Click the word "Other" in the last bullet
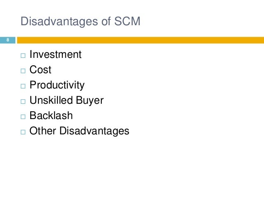This screenshot has width=264, height=198. [x=43, y=131]
